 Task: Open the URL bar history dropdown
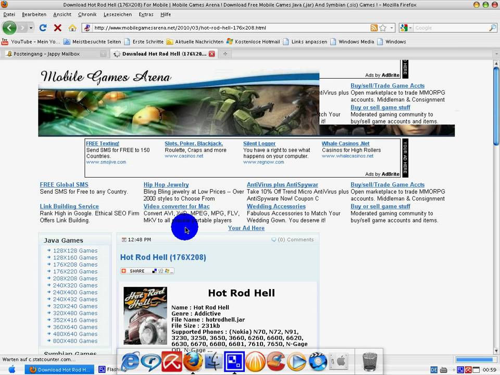(x=392, y=28)
